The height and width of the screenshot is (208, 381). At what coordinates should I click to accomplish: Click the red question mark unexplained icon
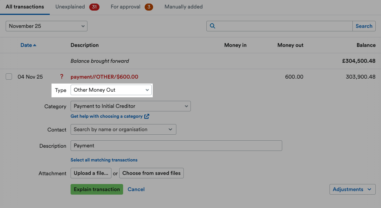(62, 77)
